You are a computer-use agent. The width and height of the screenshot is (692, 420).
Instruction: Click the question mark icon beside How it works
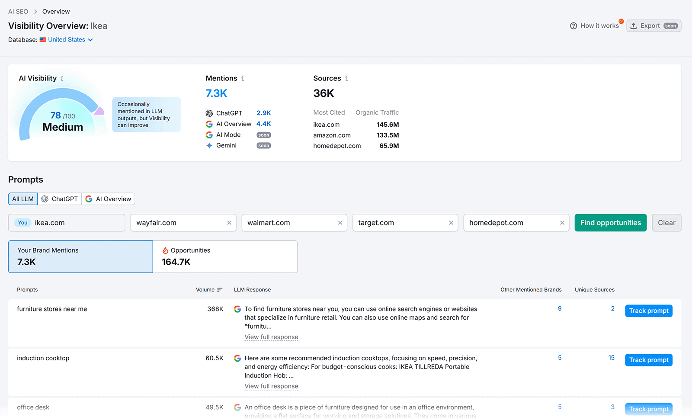(x=573, y=26)
